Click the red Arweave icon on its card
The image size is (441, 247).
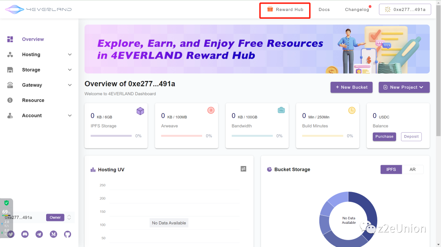tap(211, 110)
